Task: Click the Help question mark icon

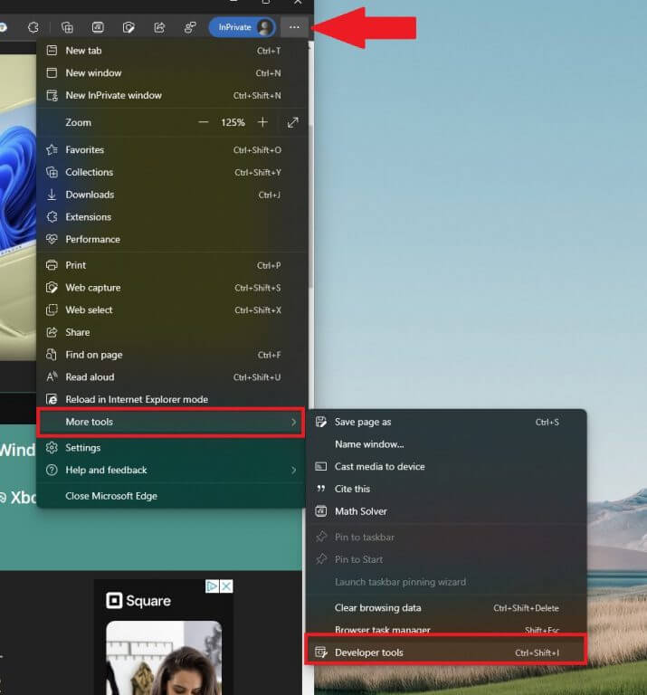Action: pyautogui.click(x=52, y=470)
